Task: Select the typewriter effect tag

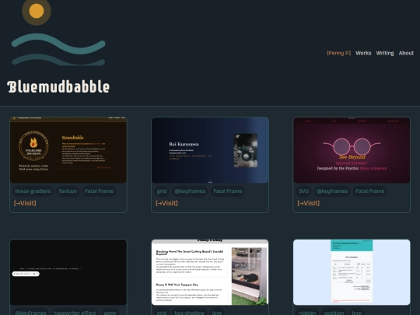Action: click(75, 313)
